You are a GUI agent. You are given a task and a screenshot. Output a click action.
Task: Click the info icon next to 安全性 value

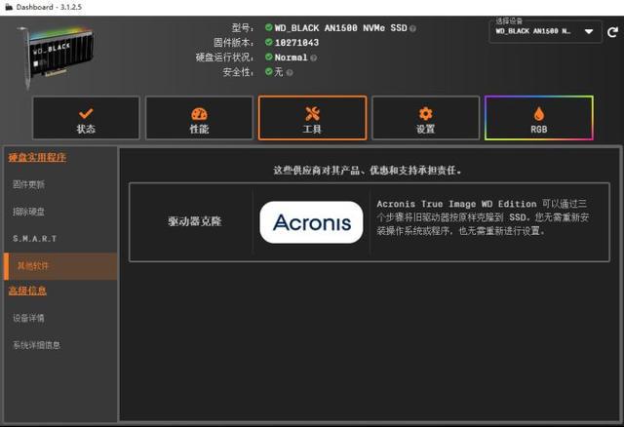290,72
